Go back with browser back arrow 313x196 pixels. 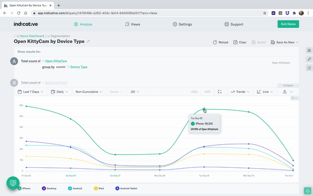pyautogui.click(x=5, y=13)
